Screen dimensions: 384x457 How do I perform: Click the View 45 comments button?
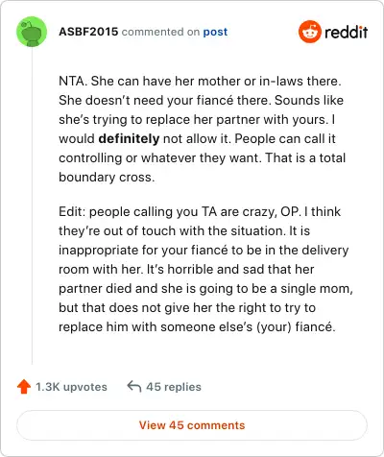pyautogui.click(x=192, y=425)
